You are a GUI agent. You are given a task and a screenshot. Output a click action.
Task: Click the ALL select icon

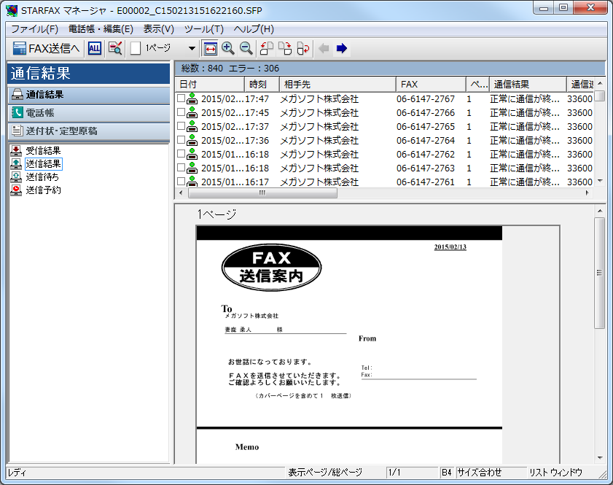95,48
